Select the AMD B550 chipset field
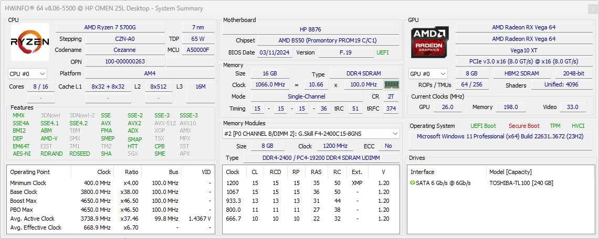The height and width of the screenshot is (239, 599). click(328, 40)
